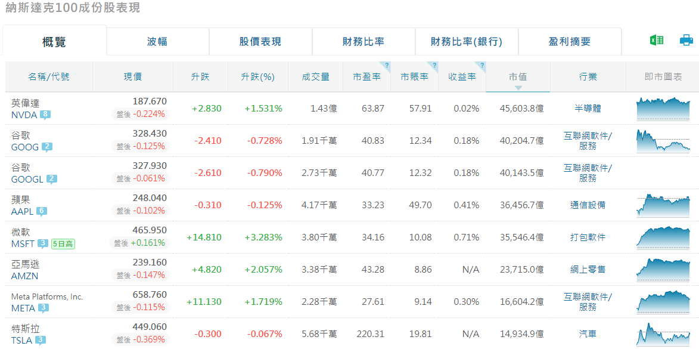699x349 pixels.
Task: Sort stocks by 成交量 header
Action: [x=316, y=77]
